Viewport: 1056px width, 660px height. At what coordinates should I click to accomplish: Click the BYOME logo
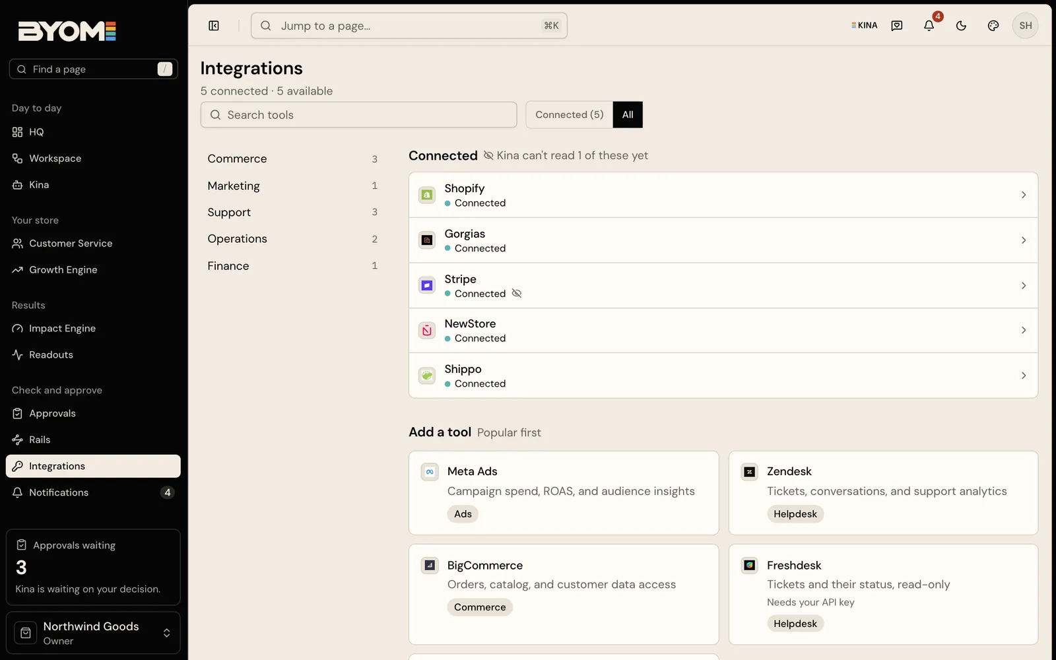67,31
